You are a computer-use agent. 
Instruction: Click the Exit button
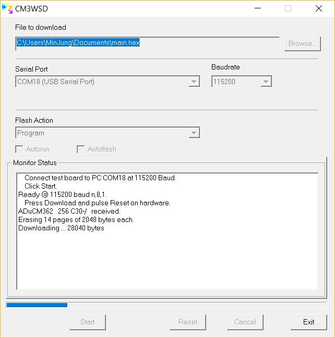coord(309,322)
